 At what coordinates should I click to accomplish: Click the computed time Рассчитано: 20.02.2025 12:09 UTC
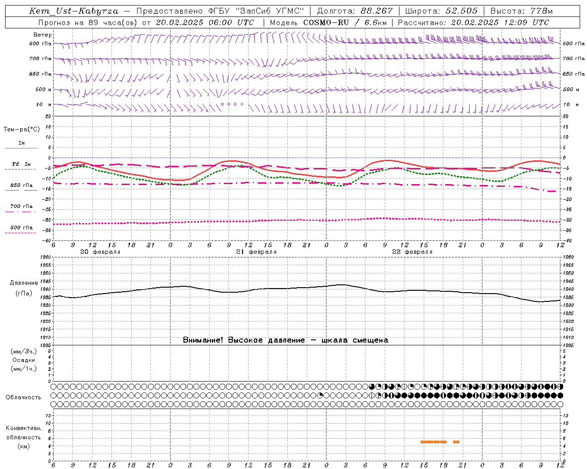tap(473, 22)
